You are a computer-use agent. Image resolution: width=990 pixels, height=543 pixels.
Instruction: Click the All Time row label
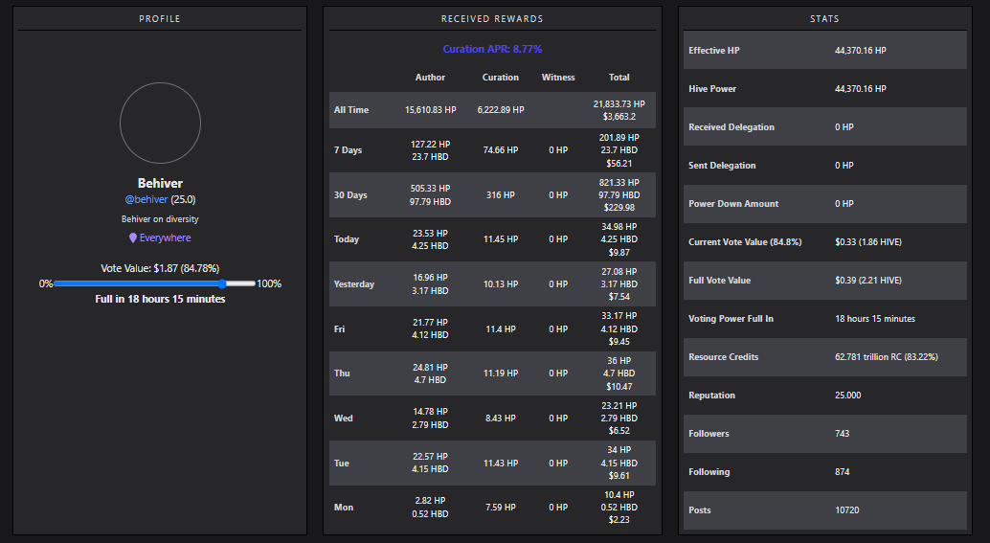[351, 110]
